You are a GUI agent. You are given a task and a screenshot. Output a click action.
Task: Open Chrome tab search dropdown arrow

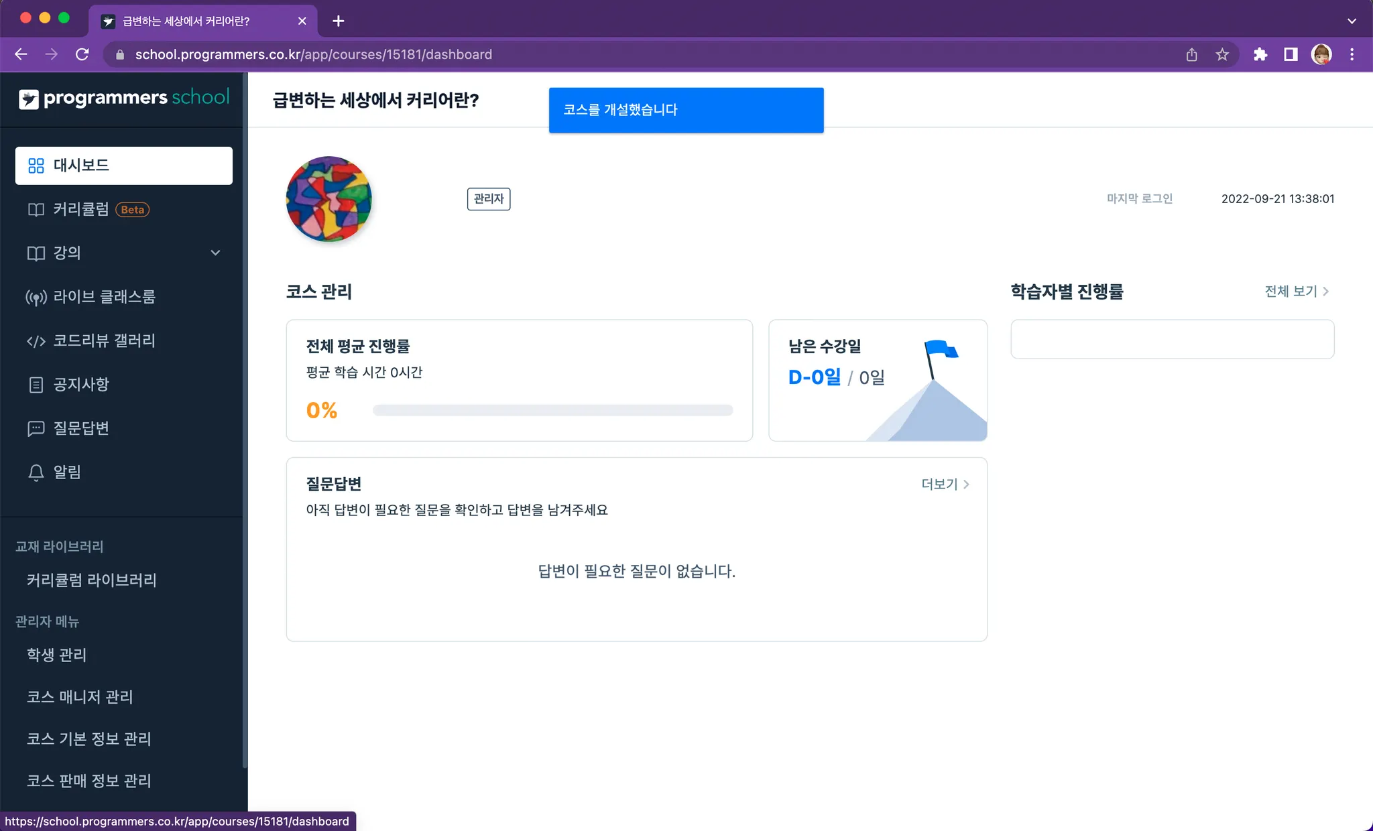click(x=1352, y=21)
